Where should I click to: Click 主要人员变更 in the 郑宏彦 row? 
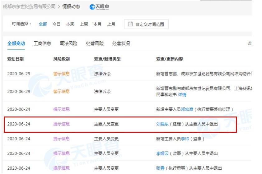coord(106,109)
